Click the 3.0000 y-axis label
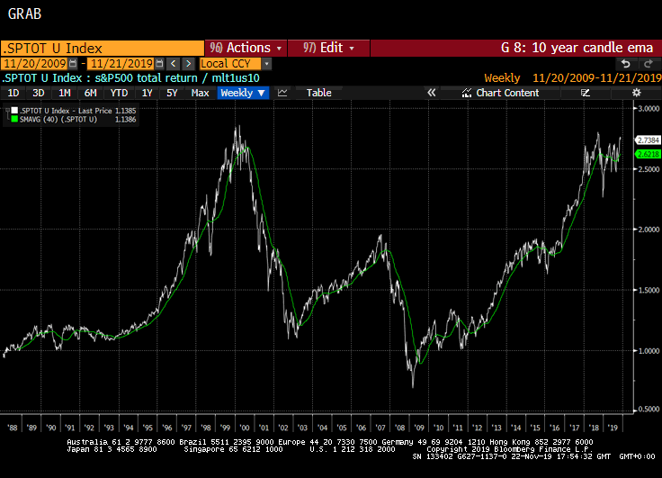This screenshot has width=662, height=478. (x=649, y=109)
